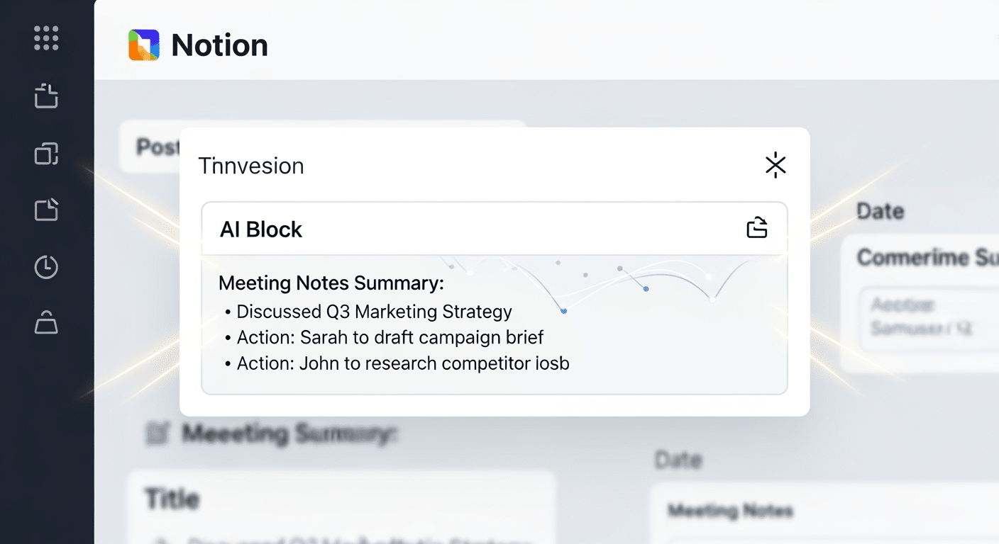
Task: Click the Tnnvesion dialog title text
Action: click(251, 166)
